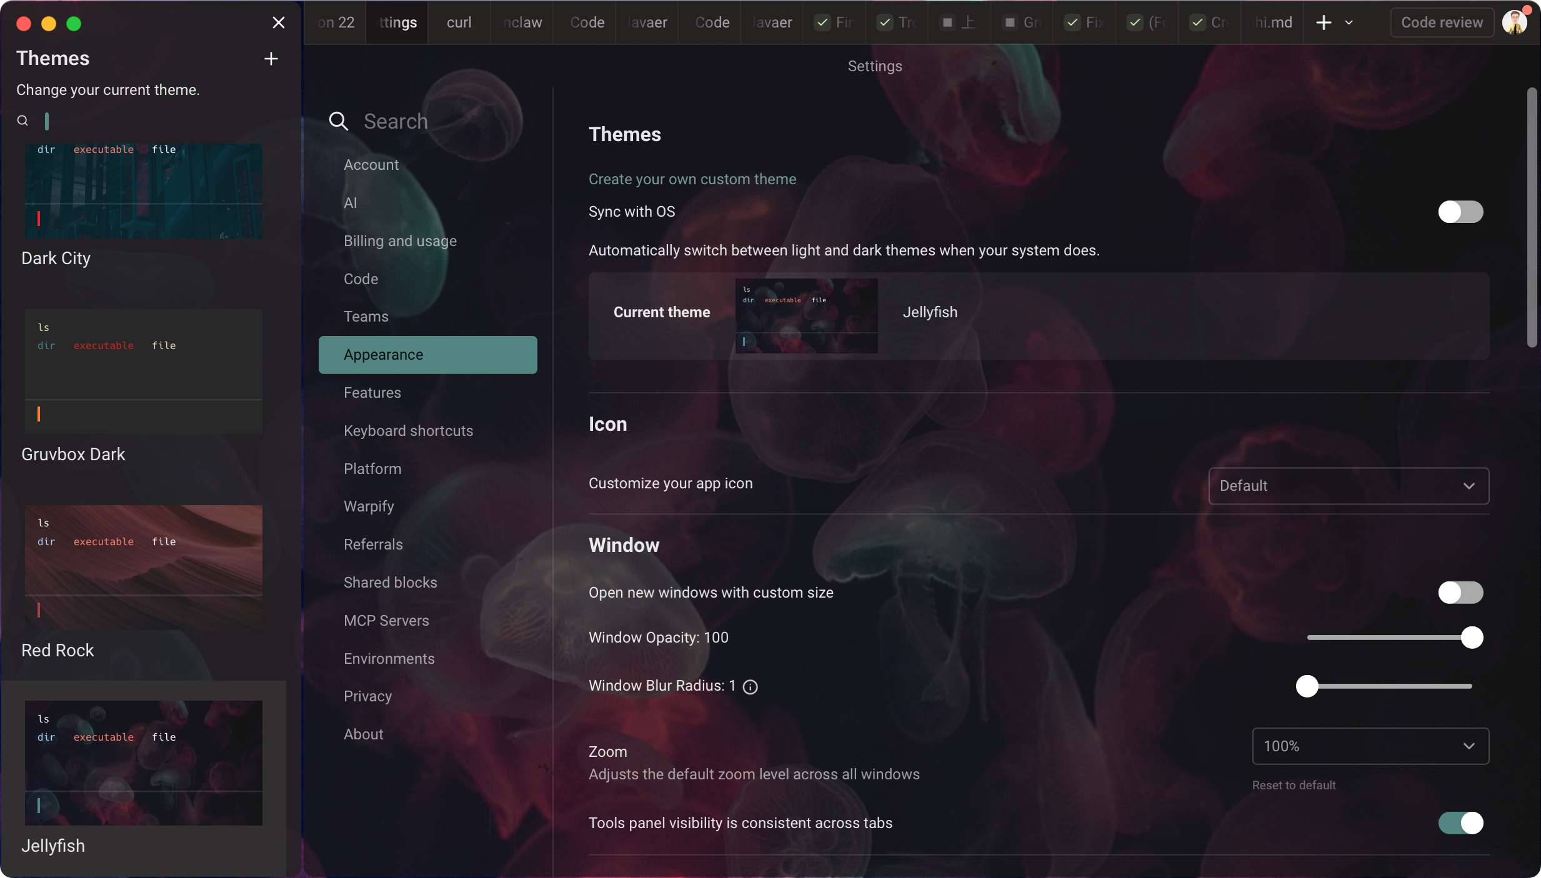Click Create your own custom theme link
Screen dimensions: 1541x878
pyautogui.click(x=692, y=179)
